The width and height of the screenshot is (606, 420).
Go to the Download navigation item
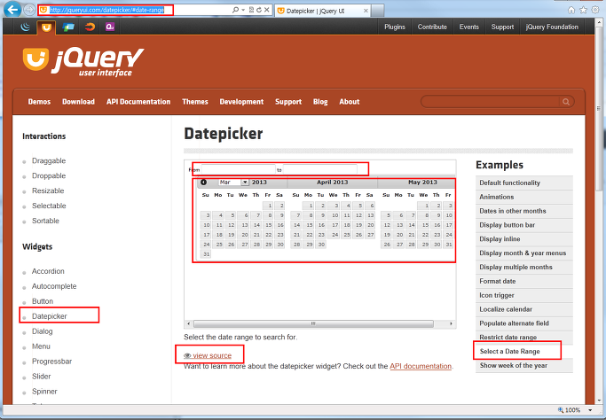tap(78, 102)
